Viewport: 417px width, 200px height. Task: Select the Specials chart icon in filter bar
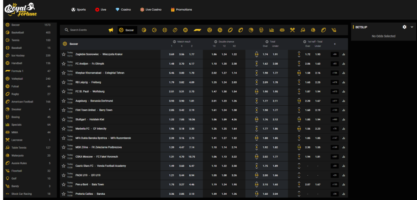pos(271,30)
